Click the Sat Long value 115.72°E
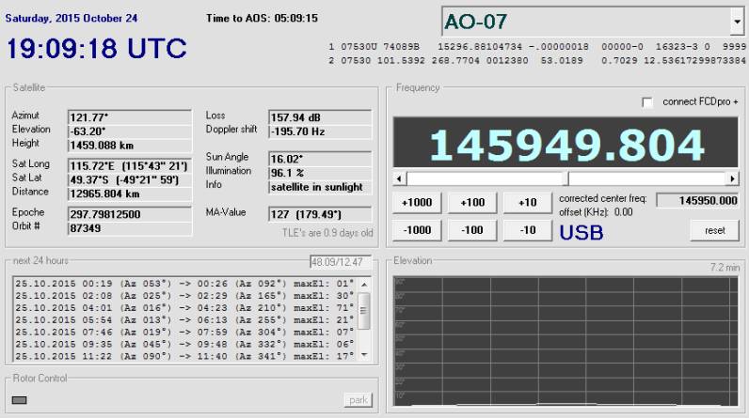This screenshot has width=749, height=418. coord(130,166)
